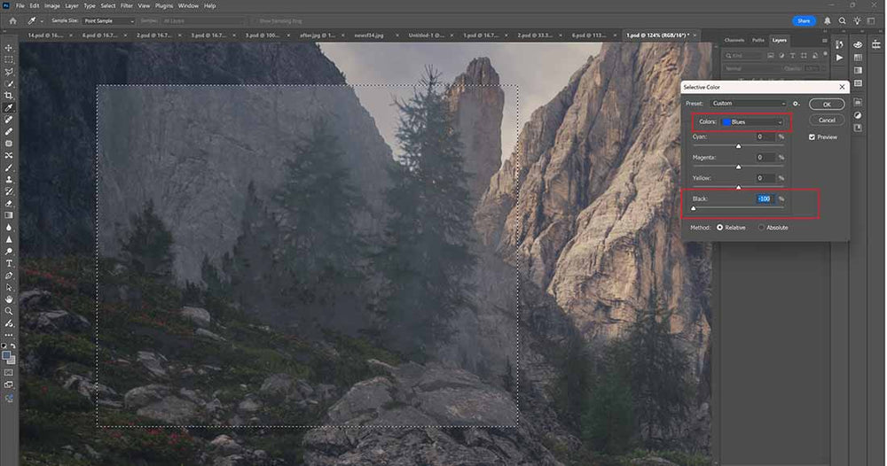This screenshot has height=466, width=887.
Task: Click OK in Selective Color dialog
Action: [x=827, y=105]
